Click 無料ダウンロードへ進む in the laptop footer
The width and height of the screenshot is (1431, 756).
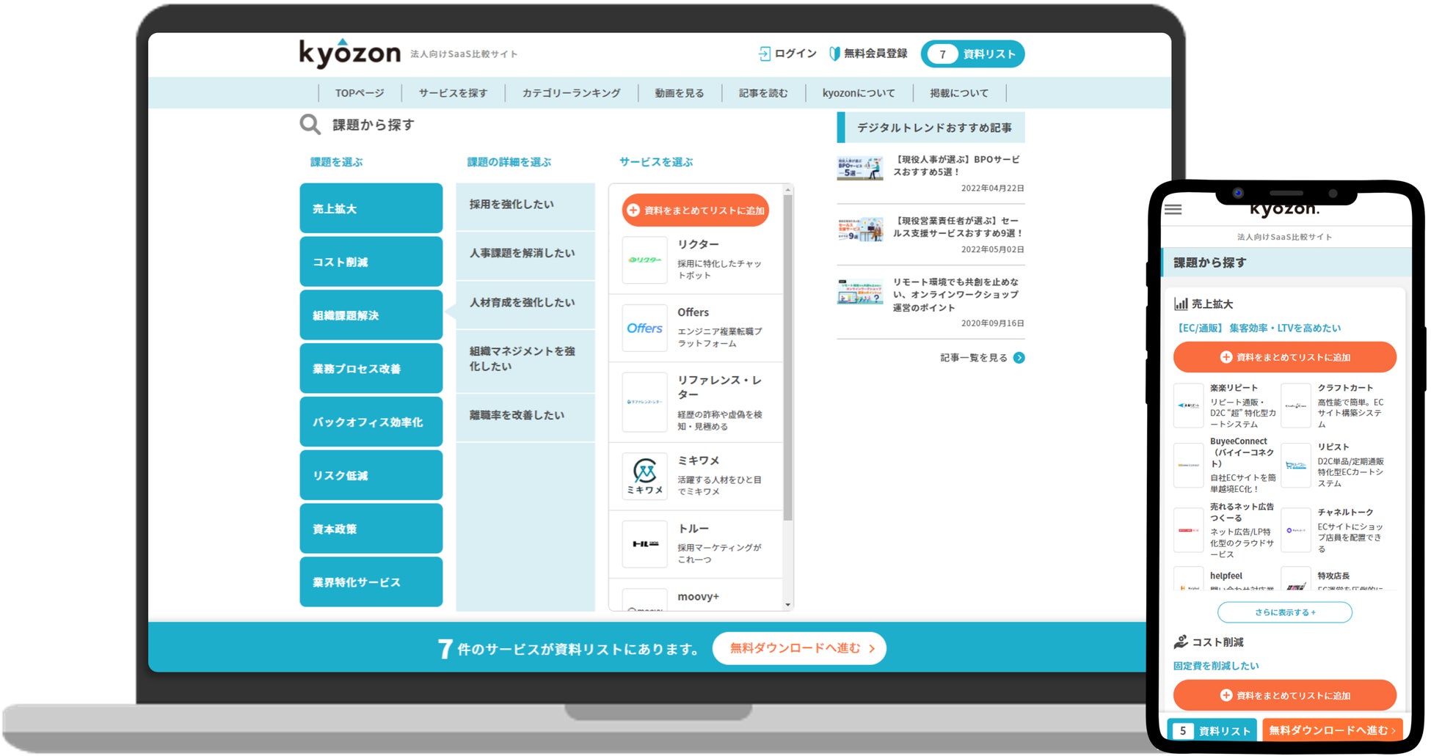[x=799, y=648]
